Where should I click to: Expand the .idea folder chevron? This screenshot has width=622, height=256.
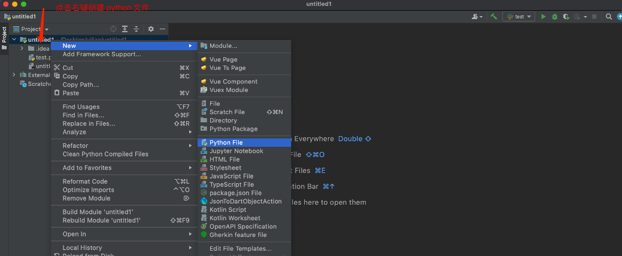point(22,48)
